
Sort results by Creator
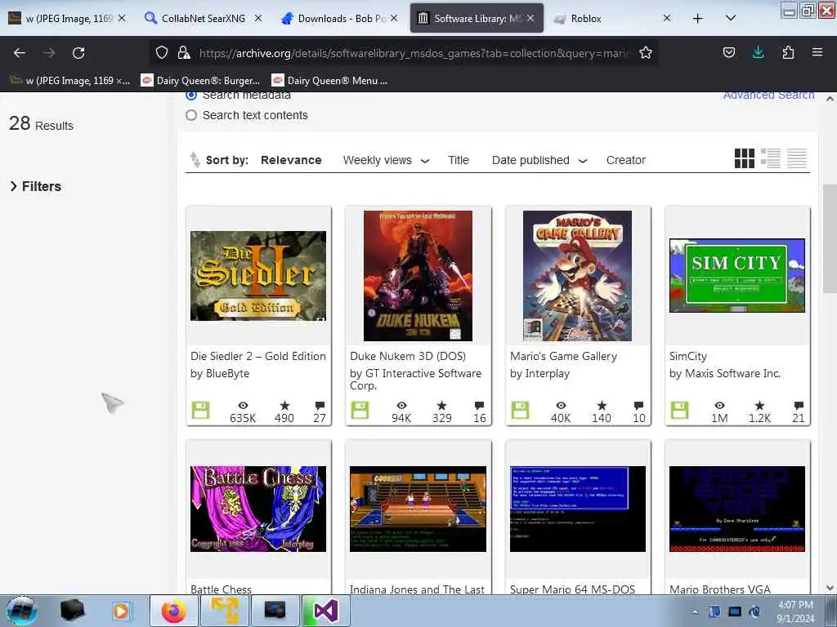coord(625,160)
